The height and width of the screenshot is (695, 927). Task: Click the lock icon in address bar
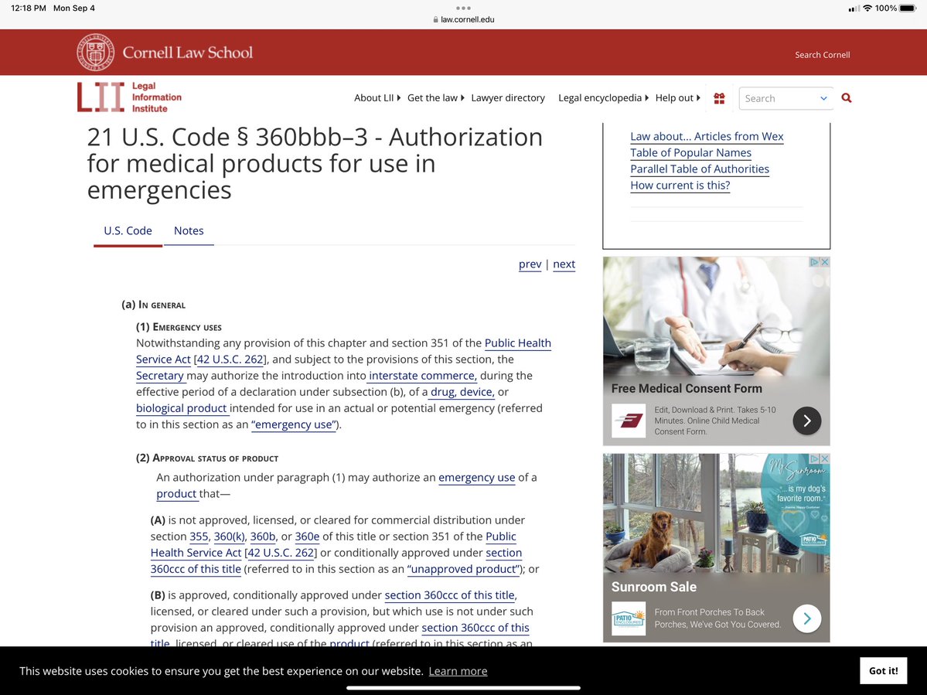pos(436,20)
